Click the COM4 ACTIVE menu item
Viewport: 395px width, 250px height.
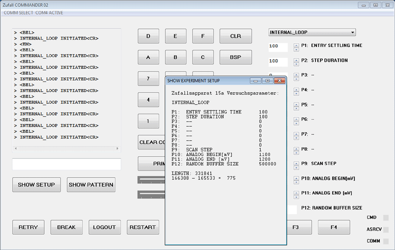tap(49, 13)
